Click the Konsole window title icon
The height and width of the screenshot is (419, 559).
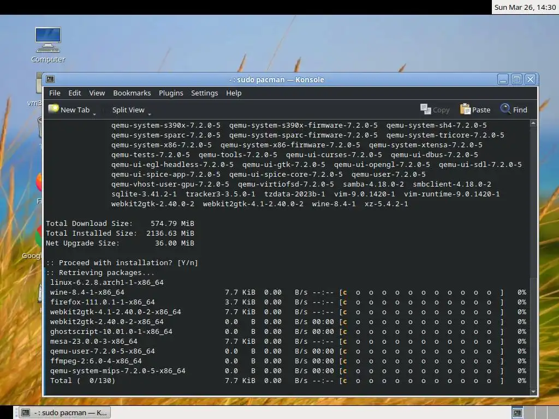pyautogui.click(x=50, y=79)
